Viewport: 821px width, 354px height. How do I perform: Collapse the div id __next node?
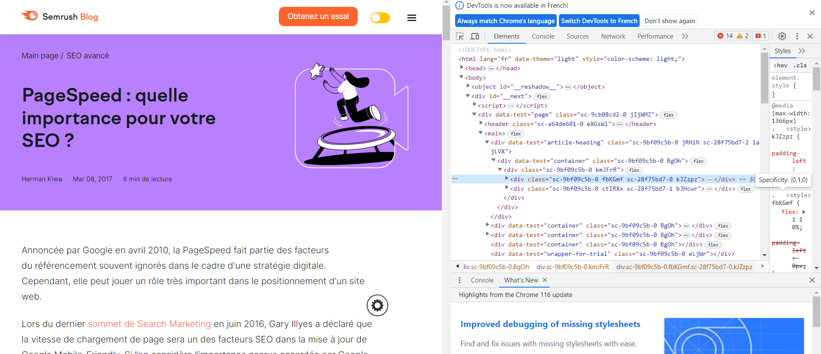coord(468,96)
